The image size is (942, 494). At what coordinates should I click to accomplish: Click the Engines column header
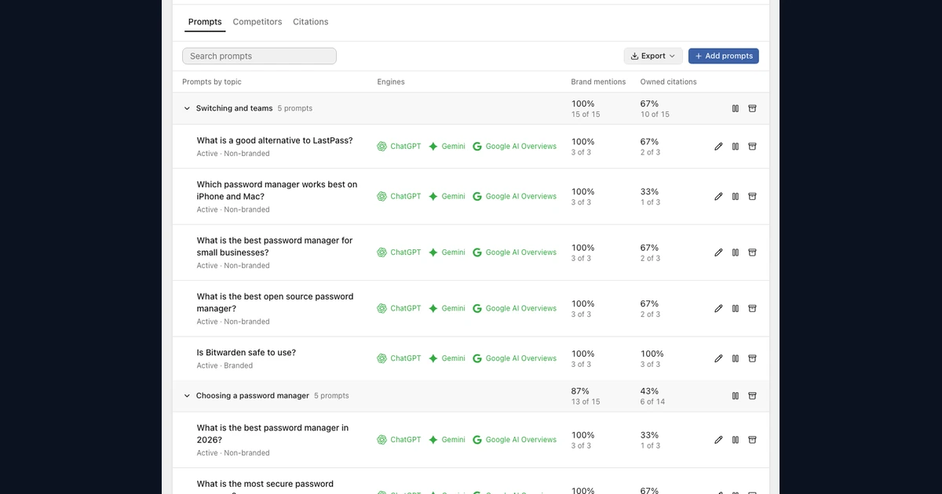pos(391,82)
